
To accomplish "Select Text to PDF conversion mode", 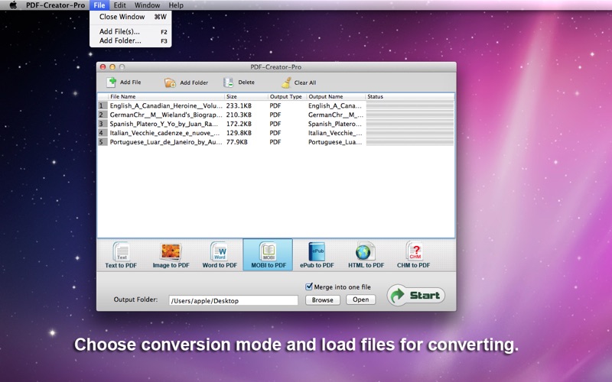I will click(x=121, y=255).
